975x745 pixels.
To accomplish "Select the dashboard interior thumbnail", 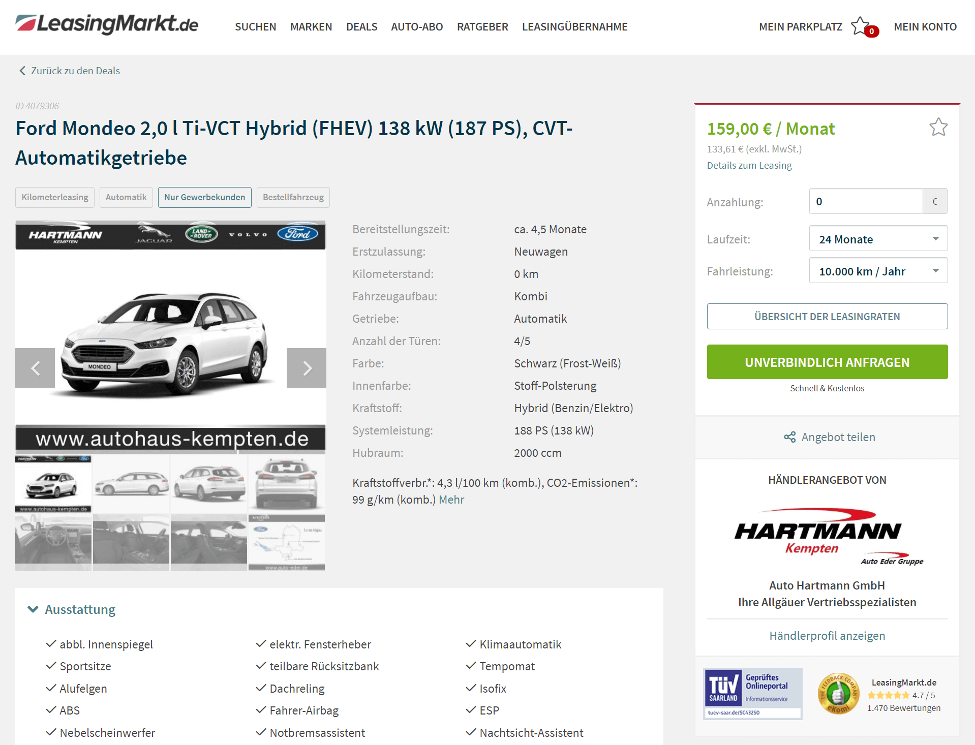I will click(x=53, y=543).
